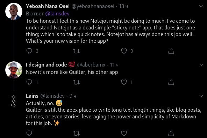207x138 pixels.
Task: Open options chevron on Yeboah's tweet
Action: (201, 6)
